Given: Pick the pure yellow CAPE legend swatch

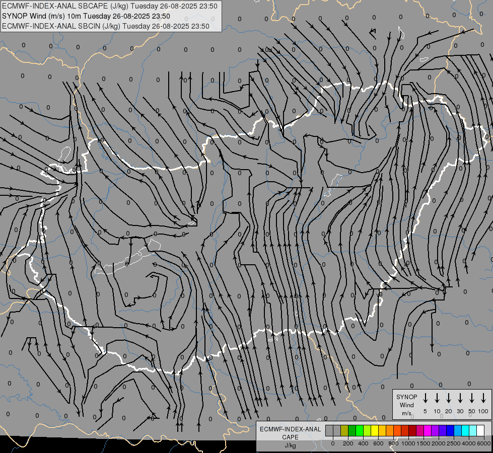Looking at the screenshot, I should pyautogui.click(x=375, y=431).
